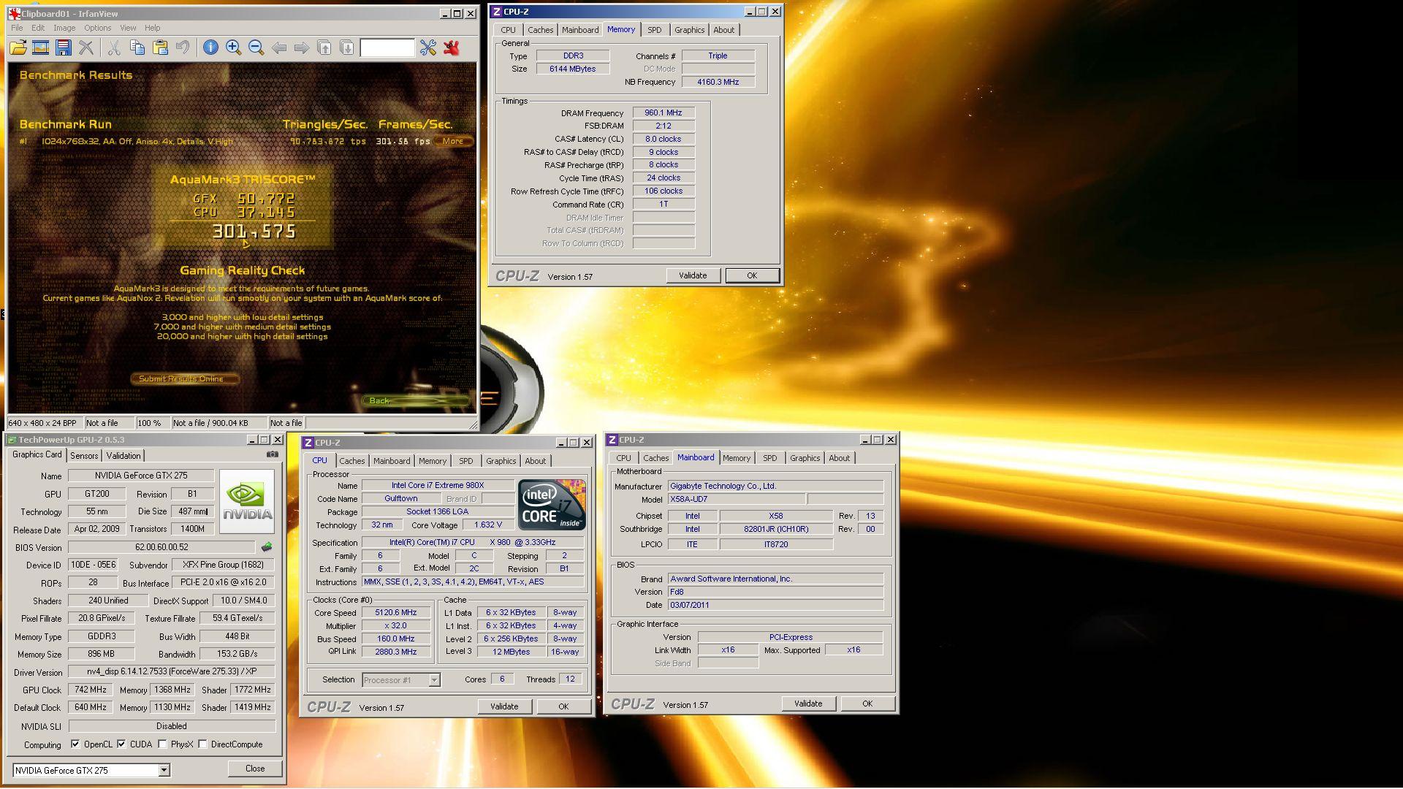Save the image with the floppy icon

click(x=64, y=47)
